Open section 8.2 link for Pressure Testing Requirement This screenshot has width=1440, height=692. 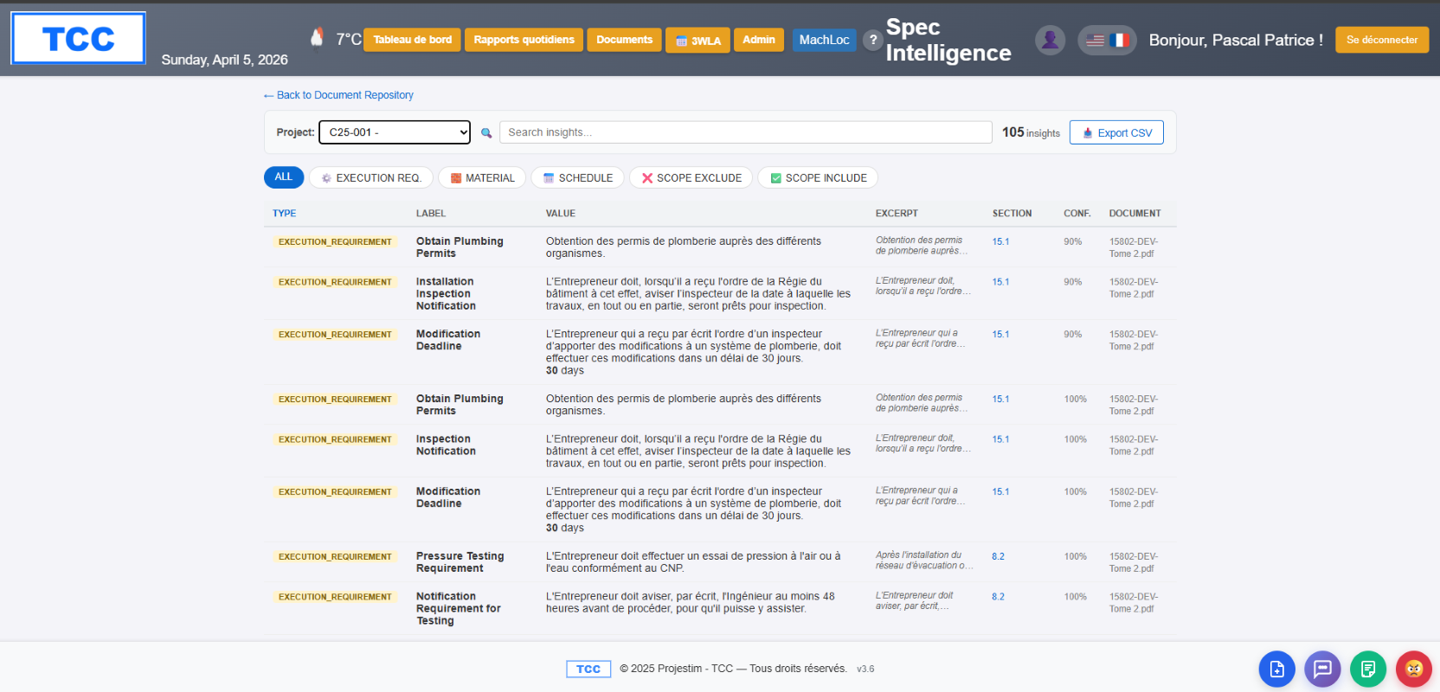pos(999,557)
